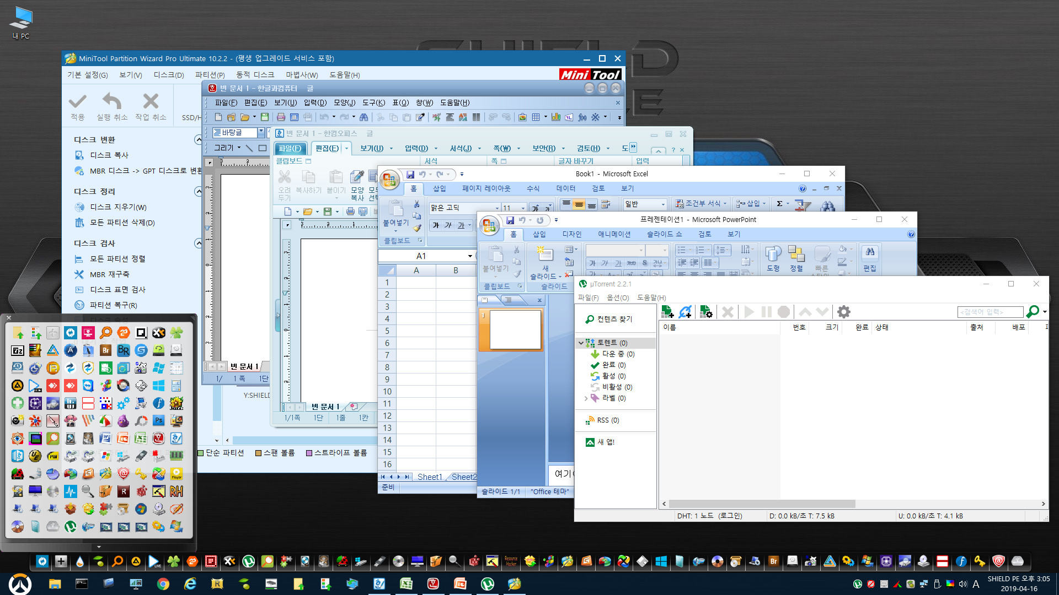The image size is (1059, 595).
Task: Open Excel font size dropdown showing 11
Action: [523, 208]
